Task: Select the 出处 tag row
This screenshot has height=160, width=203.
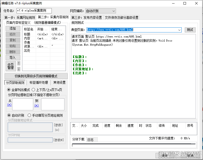Action: click(44, 50)
